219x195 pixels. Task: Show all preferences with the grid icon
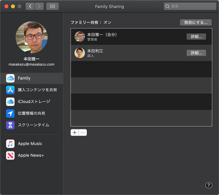pyautogui.click(x=53, y=7)
